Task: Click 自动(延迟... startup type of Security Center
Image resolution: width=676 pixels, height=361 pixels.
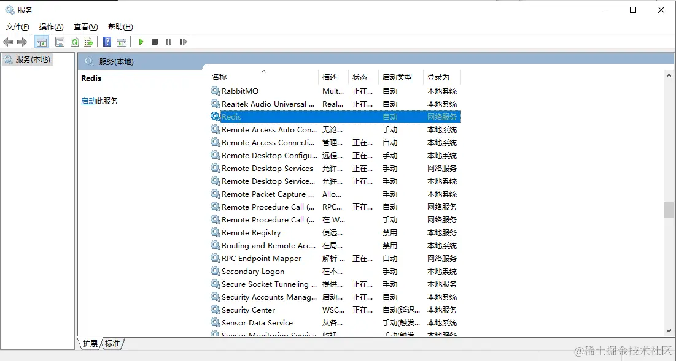Action: tap(401, 310)
